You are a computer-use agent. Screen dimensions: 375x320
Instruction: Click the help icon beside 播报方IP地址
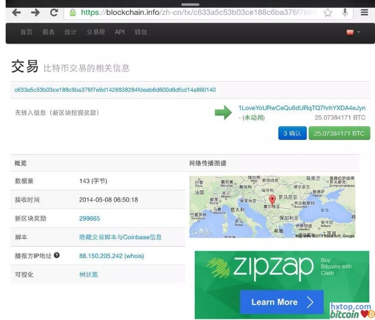pyautogui.click(x=56, y=256)
